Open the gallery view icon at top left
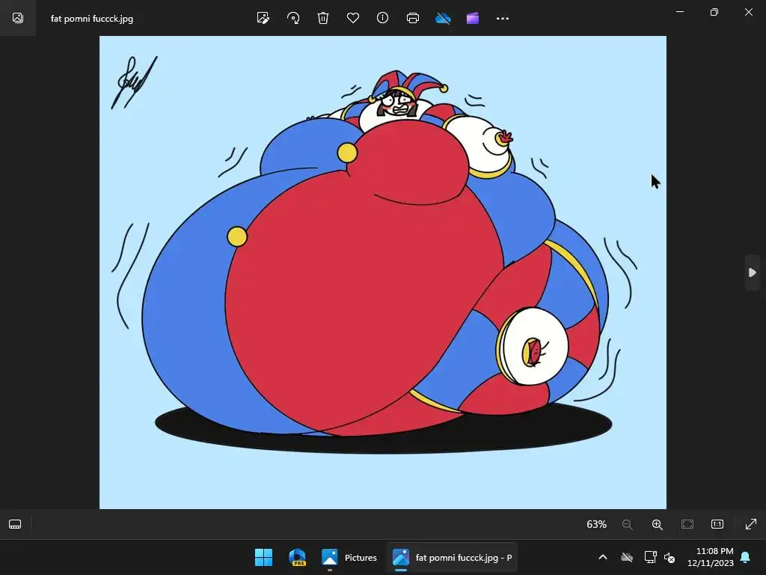 (18, 18)
